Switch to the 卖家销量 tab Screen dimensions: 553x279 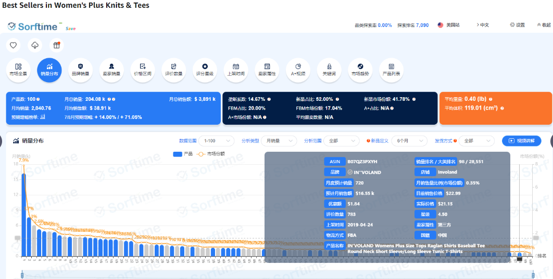(111, 70)
